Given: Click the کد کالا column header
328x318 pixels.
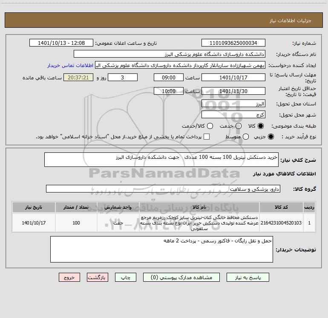Looking at the screenshot, I should point(281,207).
